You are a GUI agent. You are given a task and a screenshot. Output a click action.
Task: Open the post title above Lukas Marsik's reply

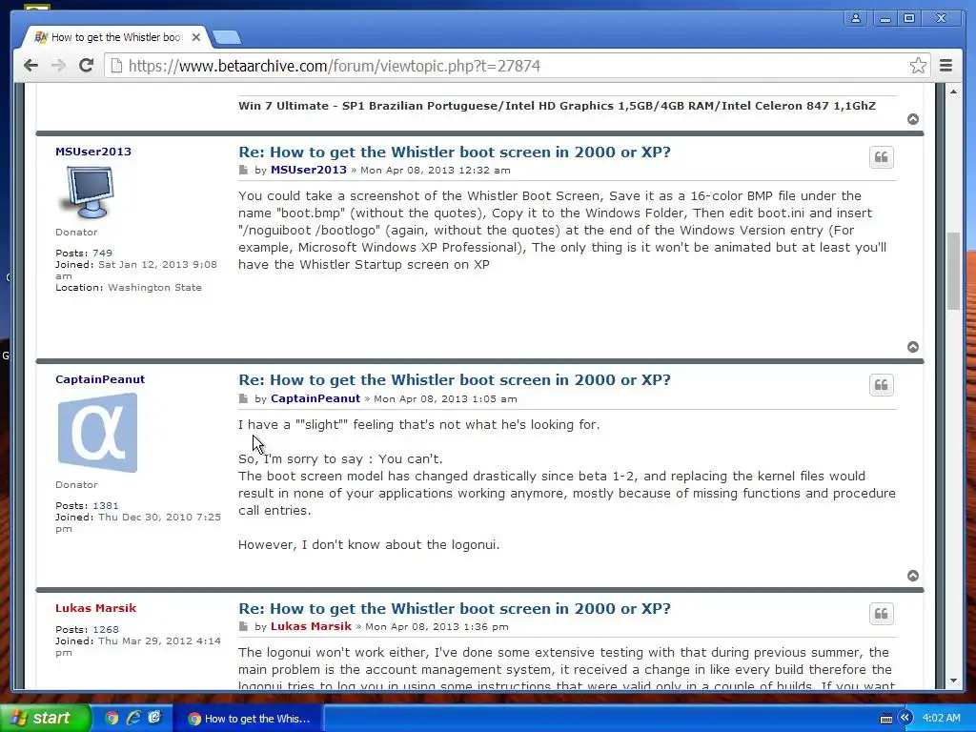point(455,608)
